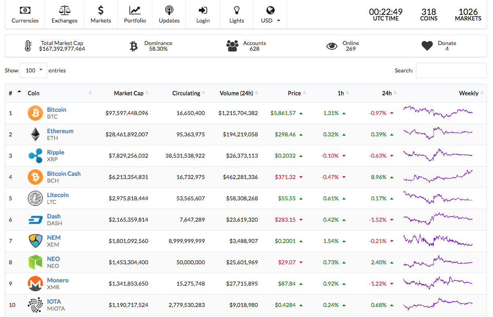Click the Bitcoin coin logo
The width and height of the screenshot is (493, 317).
click(35, 113)
